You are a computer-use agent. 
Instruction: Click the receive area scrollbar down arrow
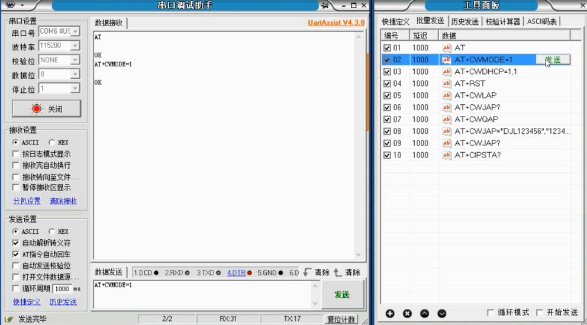[x=358, y=255]
